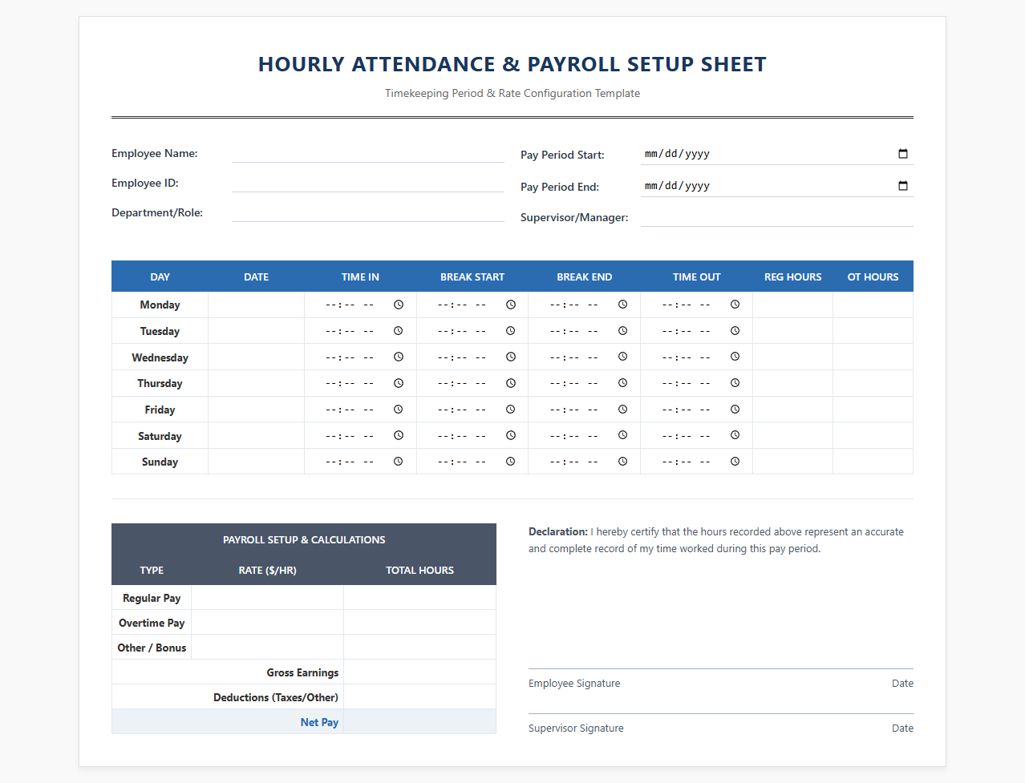1025x783 pixels.
Task: Open clock picker for Saturday Break End
Action: tap(623, 435)
